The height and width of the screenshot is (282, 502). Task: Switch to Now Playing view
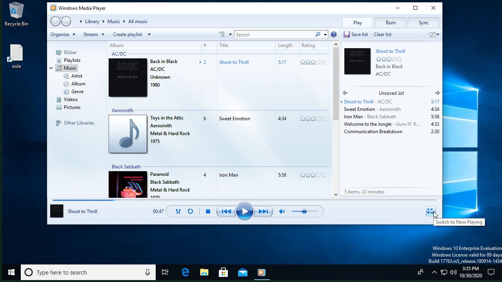[430, 211]
